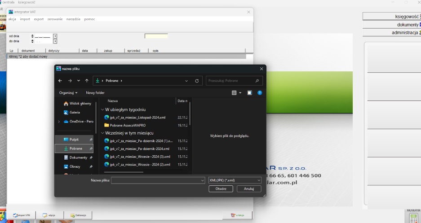Open export menu in integrator VAT
421x223 pixels.
click(39, 19)
